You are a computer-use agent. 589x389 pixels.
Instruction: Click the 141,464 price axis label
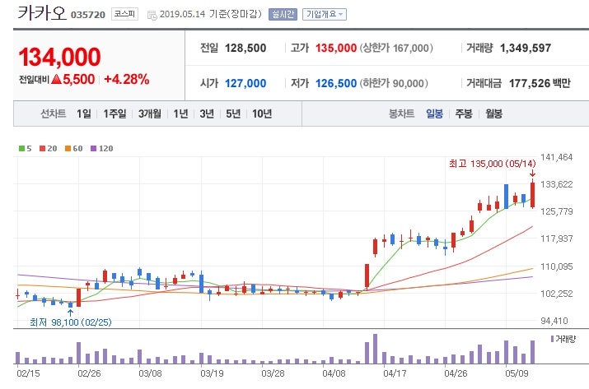coord(556,157)
